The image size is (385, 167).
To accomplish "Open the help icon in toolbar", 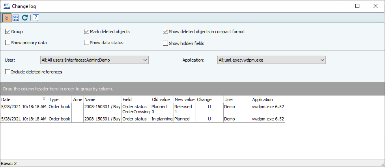I will coord(36,17).
